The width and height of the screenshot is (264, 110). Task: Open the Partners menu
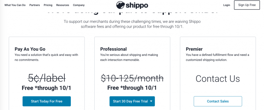pos(35,5)
